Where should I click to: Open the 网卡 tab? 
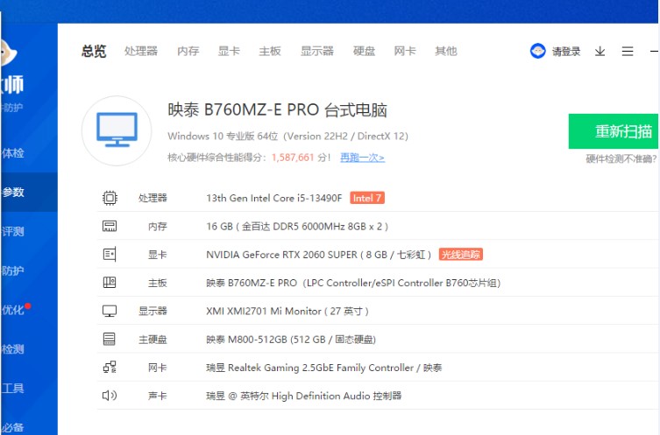pyautogui.click(x=405, y=52)
